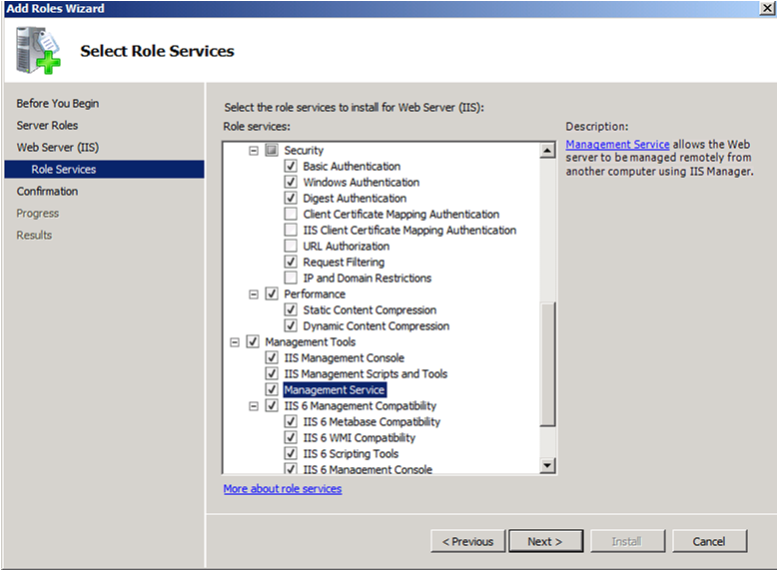The image size is (777, 572).
Task: Uncheck Dynamic Content Compression checkbox
Action: pyautogui.click(x=291, y=325)
